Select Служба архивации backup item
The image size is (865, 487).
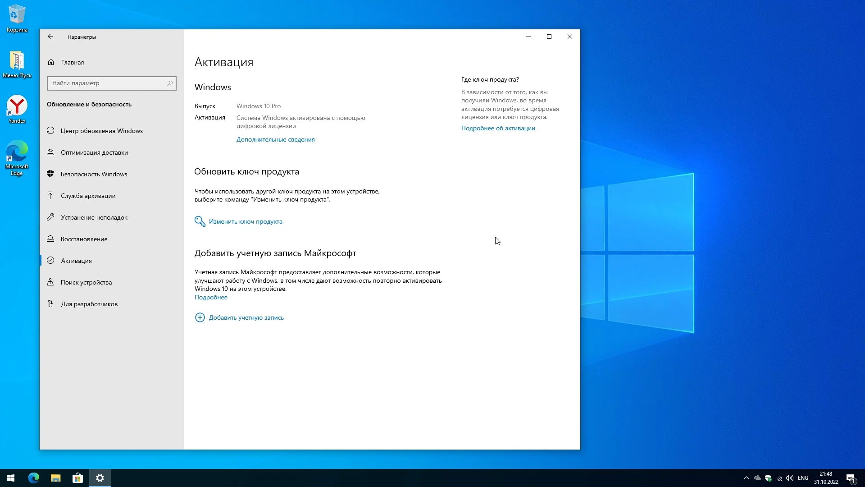click(88, 196)
